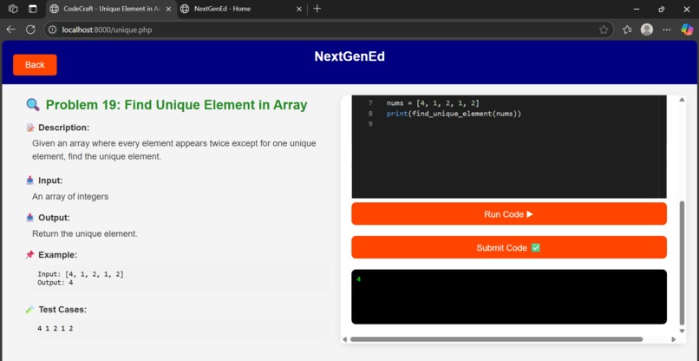The image size is (699, 361).
Task: Click the Problem 19 heading text
Action: [176, 105]
